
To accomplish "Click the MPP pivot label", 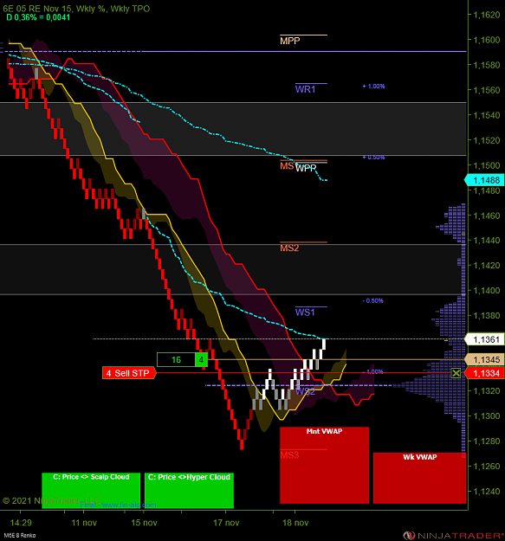I will 290,41.
